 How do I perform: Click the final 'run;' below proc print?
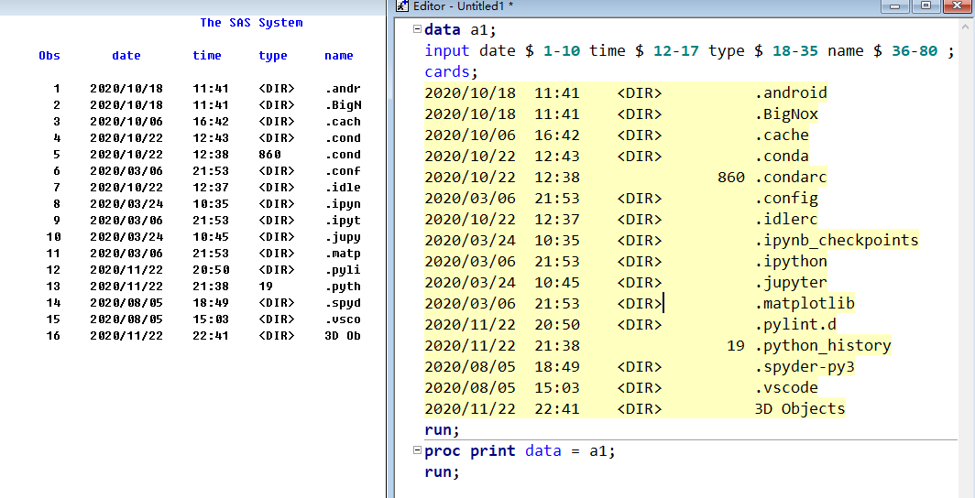pos(442,472)
